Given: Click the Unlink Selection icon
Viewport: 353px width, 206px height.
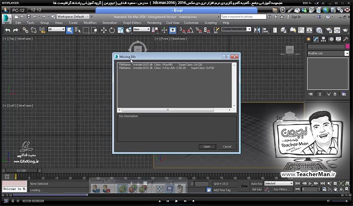Looking at the screenshot, I should (34, 30).
